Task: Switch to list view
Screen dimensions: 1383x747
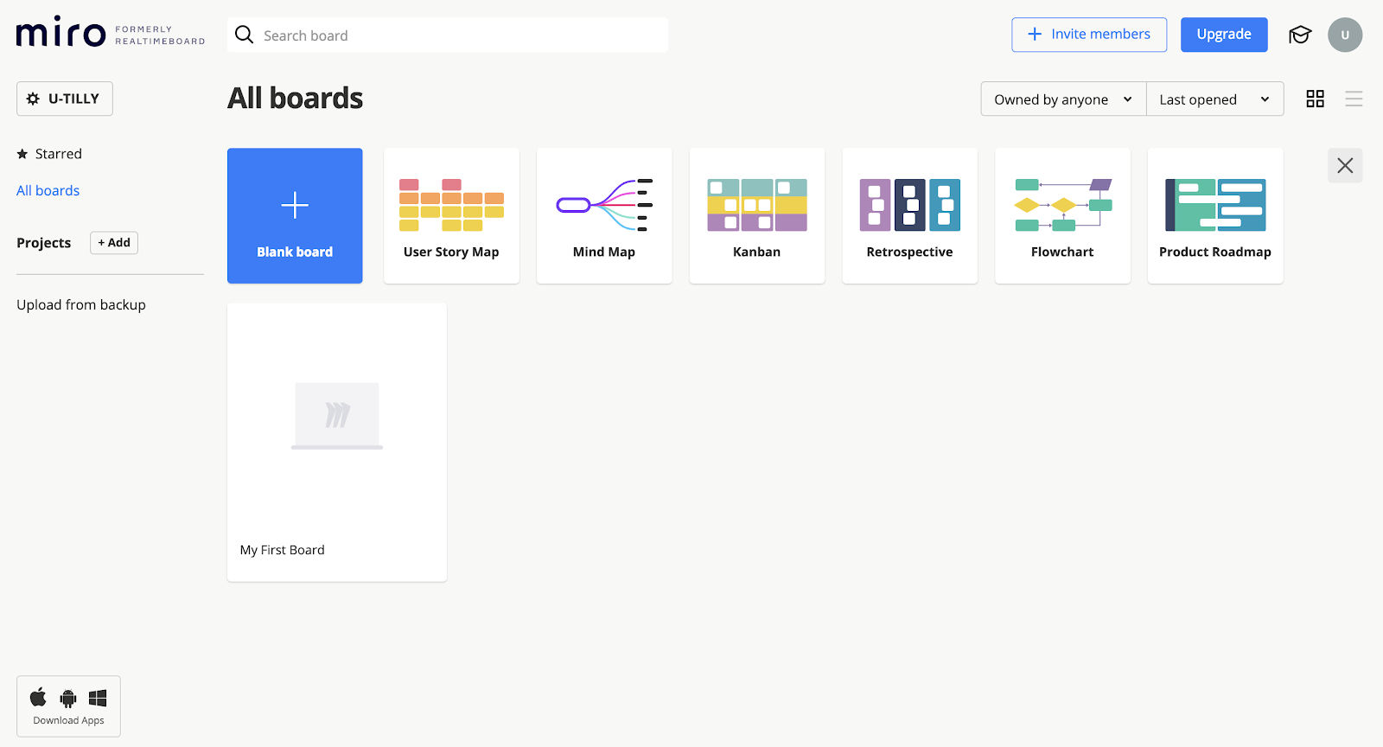Action: coord(1354,99)
